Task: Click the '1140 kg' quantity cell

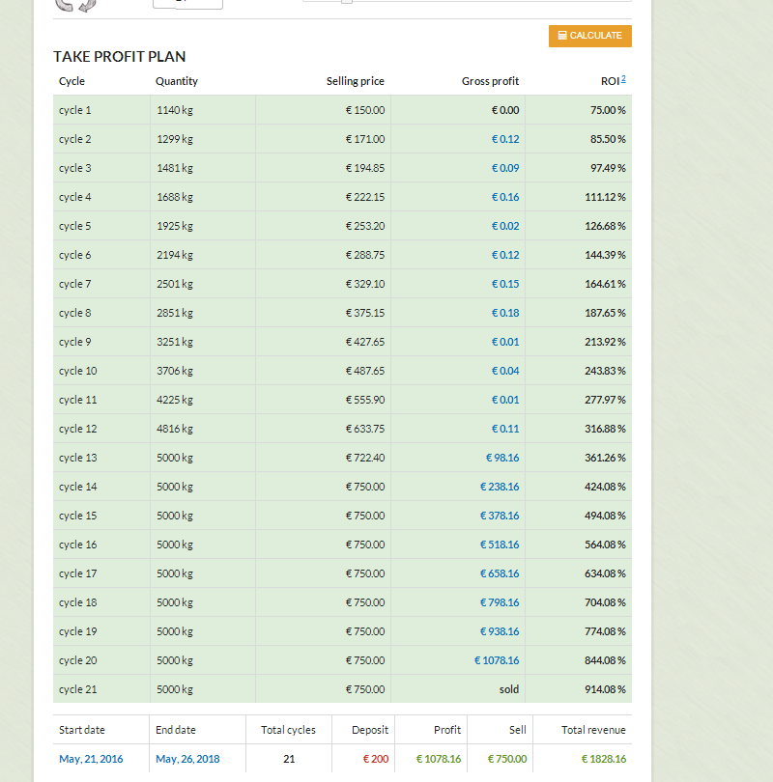Action: [x=175, y=110]
